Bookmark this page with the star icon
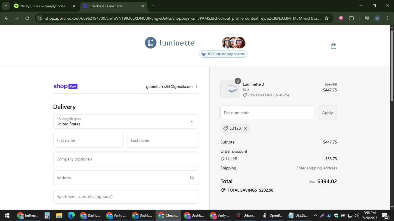The width and height of the screenshot is (394, 221). click(x=326, y=18)
